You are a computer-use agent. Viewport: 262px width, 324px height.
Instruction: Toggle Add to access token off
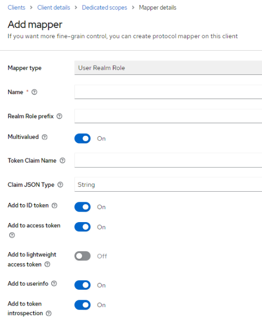coord(83,227)
